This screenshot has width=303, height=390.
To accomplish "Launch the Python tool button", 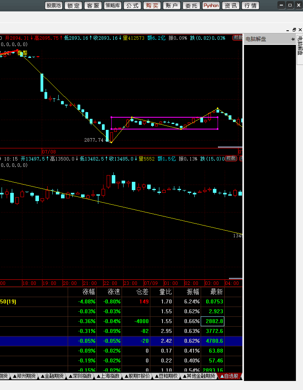I will point(211,6).
